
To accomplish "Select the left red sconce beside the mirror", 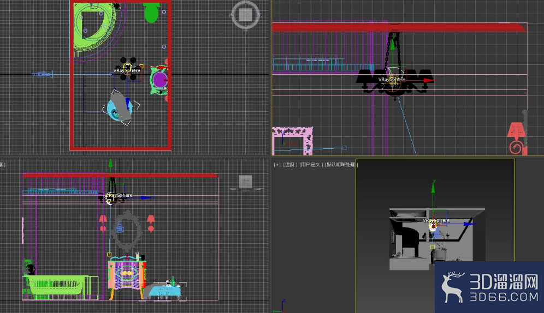I will coord(103,224).
